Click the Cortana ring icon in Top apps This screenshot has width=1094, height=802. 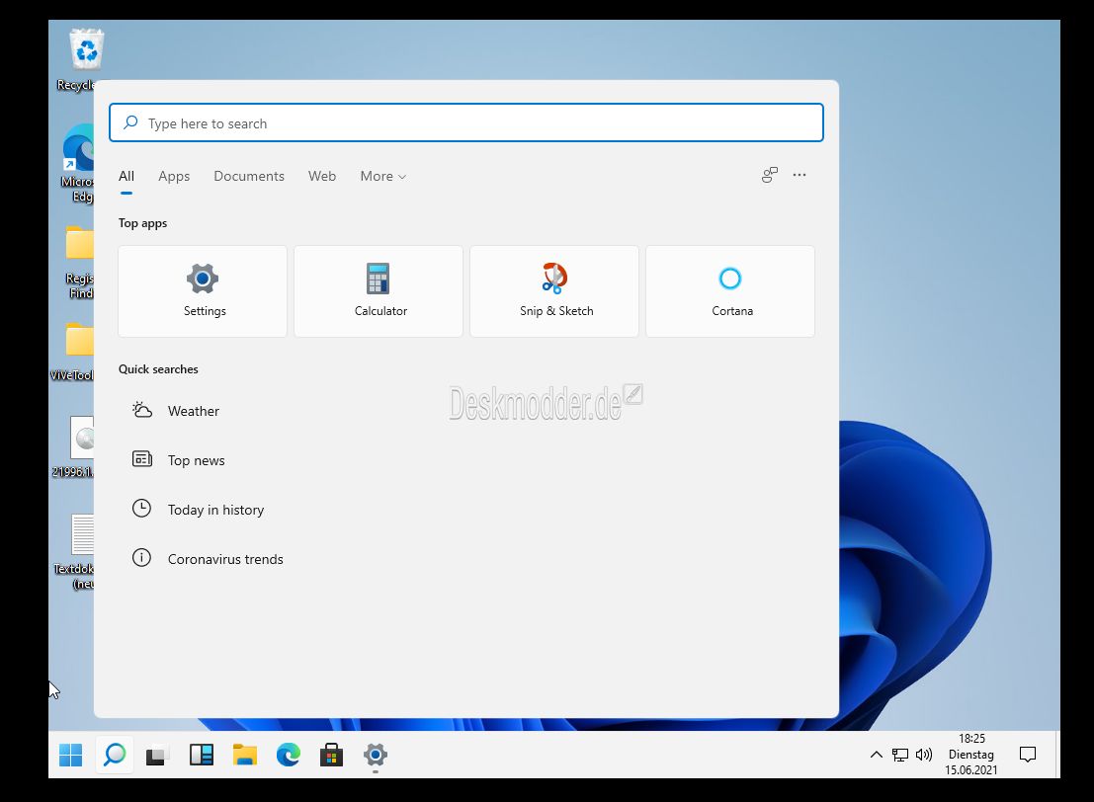tap(729, 279)
